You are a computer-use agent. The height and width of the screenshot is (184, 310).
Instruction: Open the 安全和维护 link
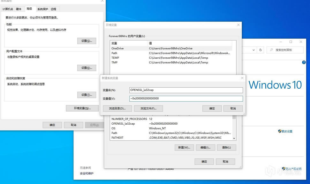[x=87, y=173]
